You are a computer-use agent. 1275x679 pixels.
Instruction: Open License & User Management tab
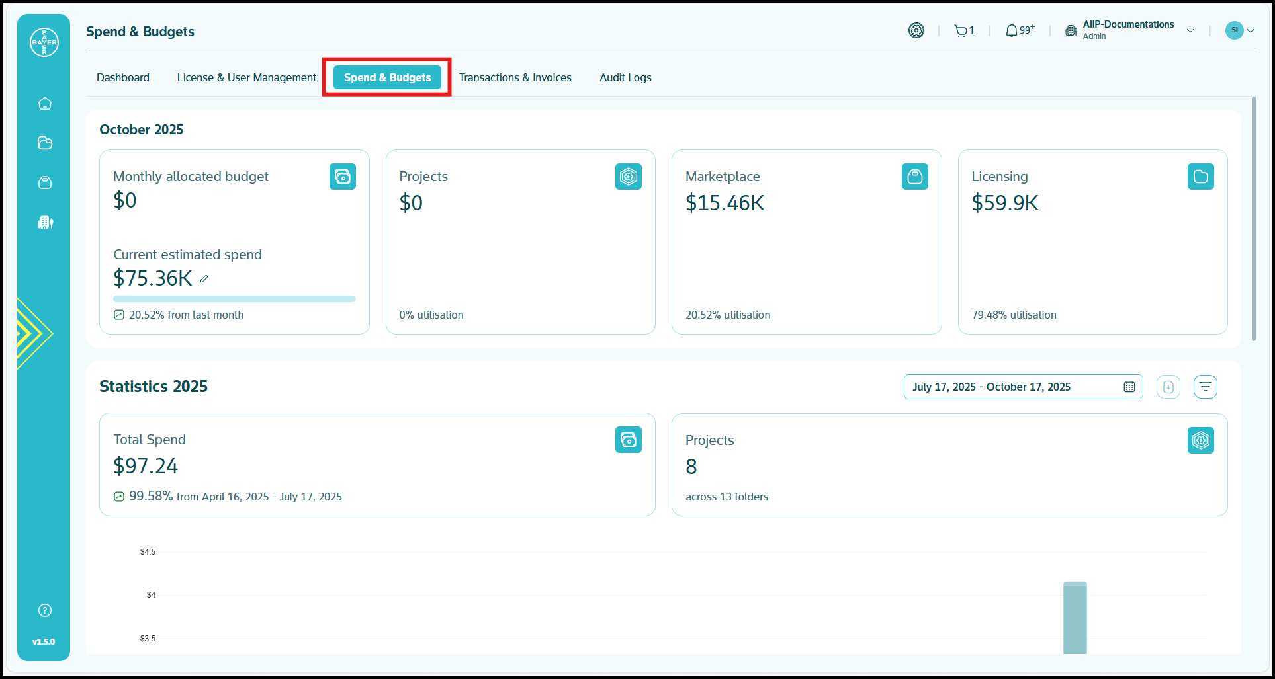click(x=246, y=77)
